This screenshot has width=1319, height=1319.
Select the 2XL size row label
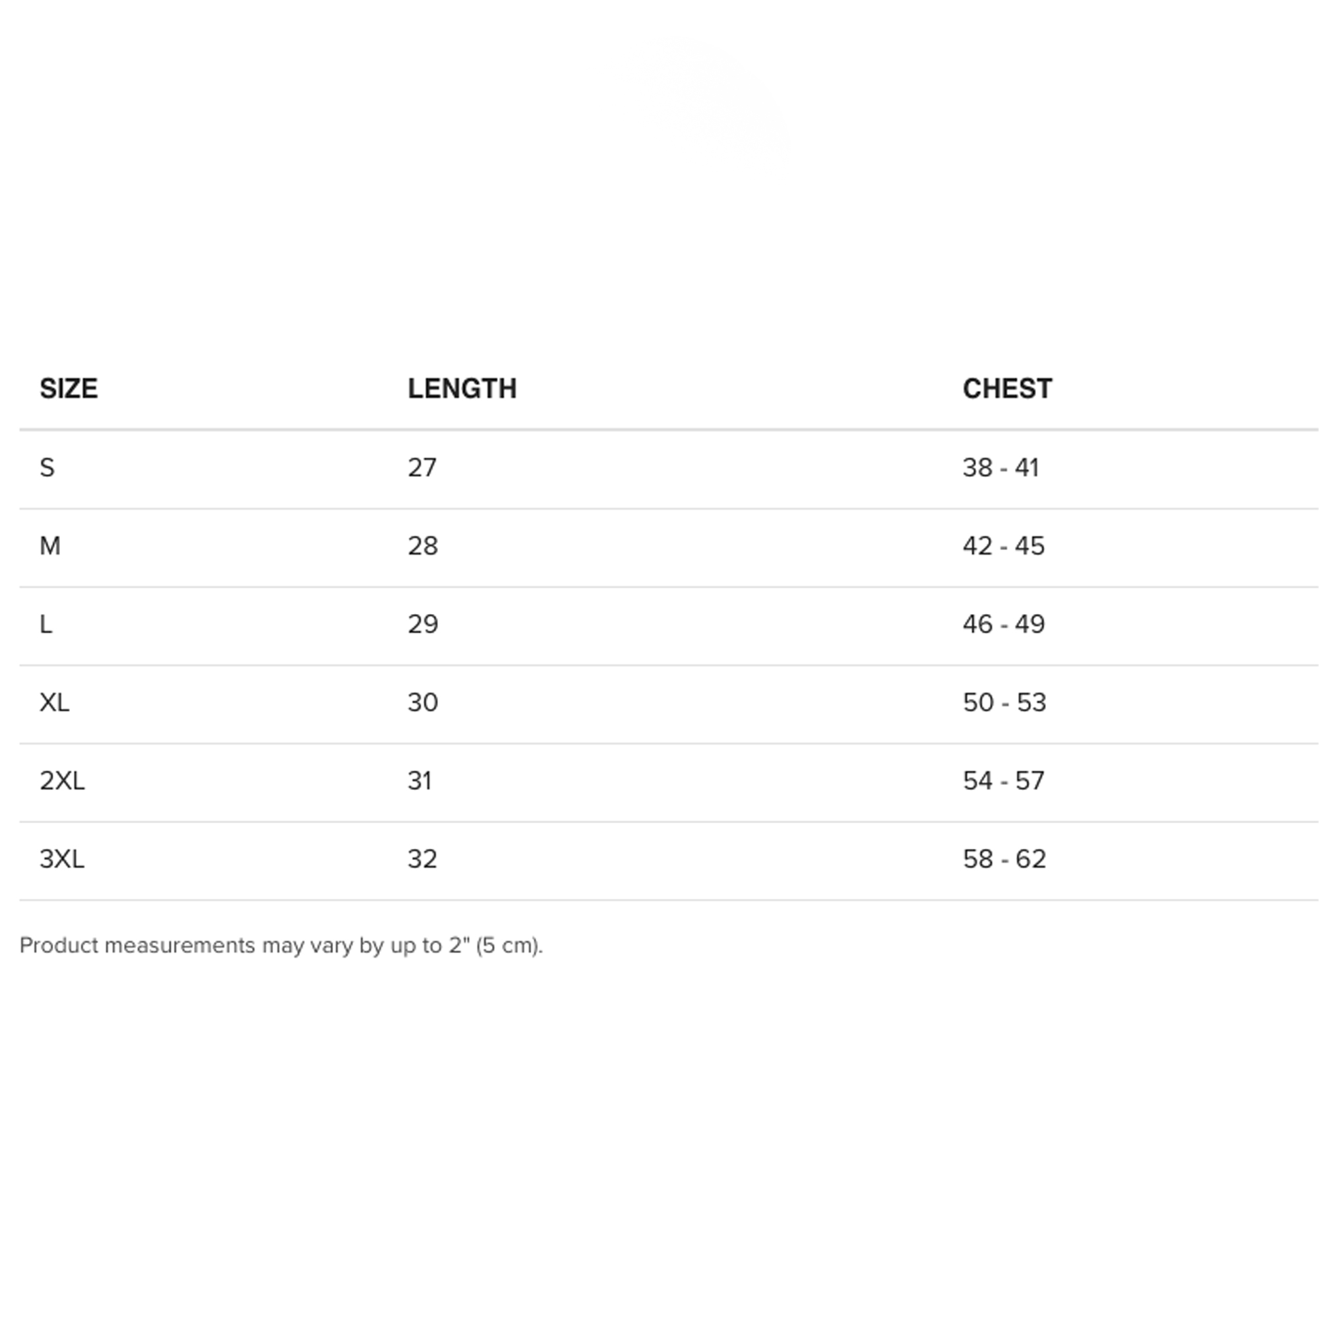tap(62, 780)
